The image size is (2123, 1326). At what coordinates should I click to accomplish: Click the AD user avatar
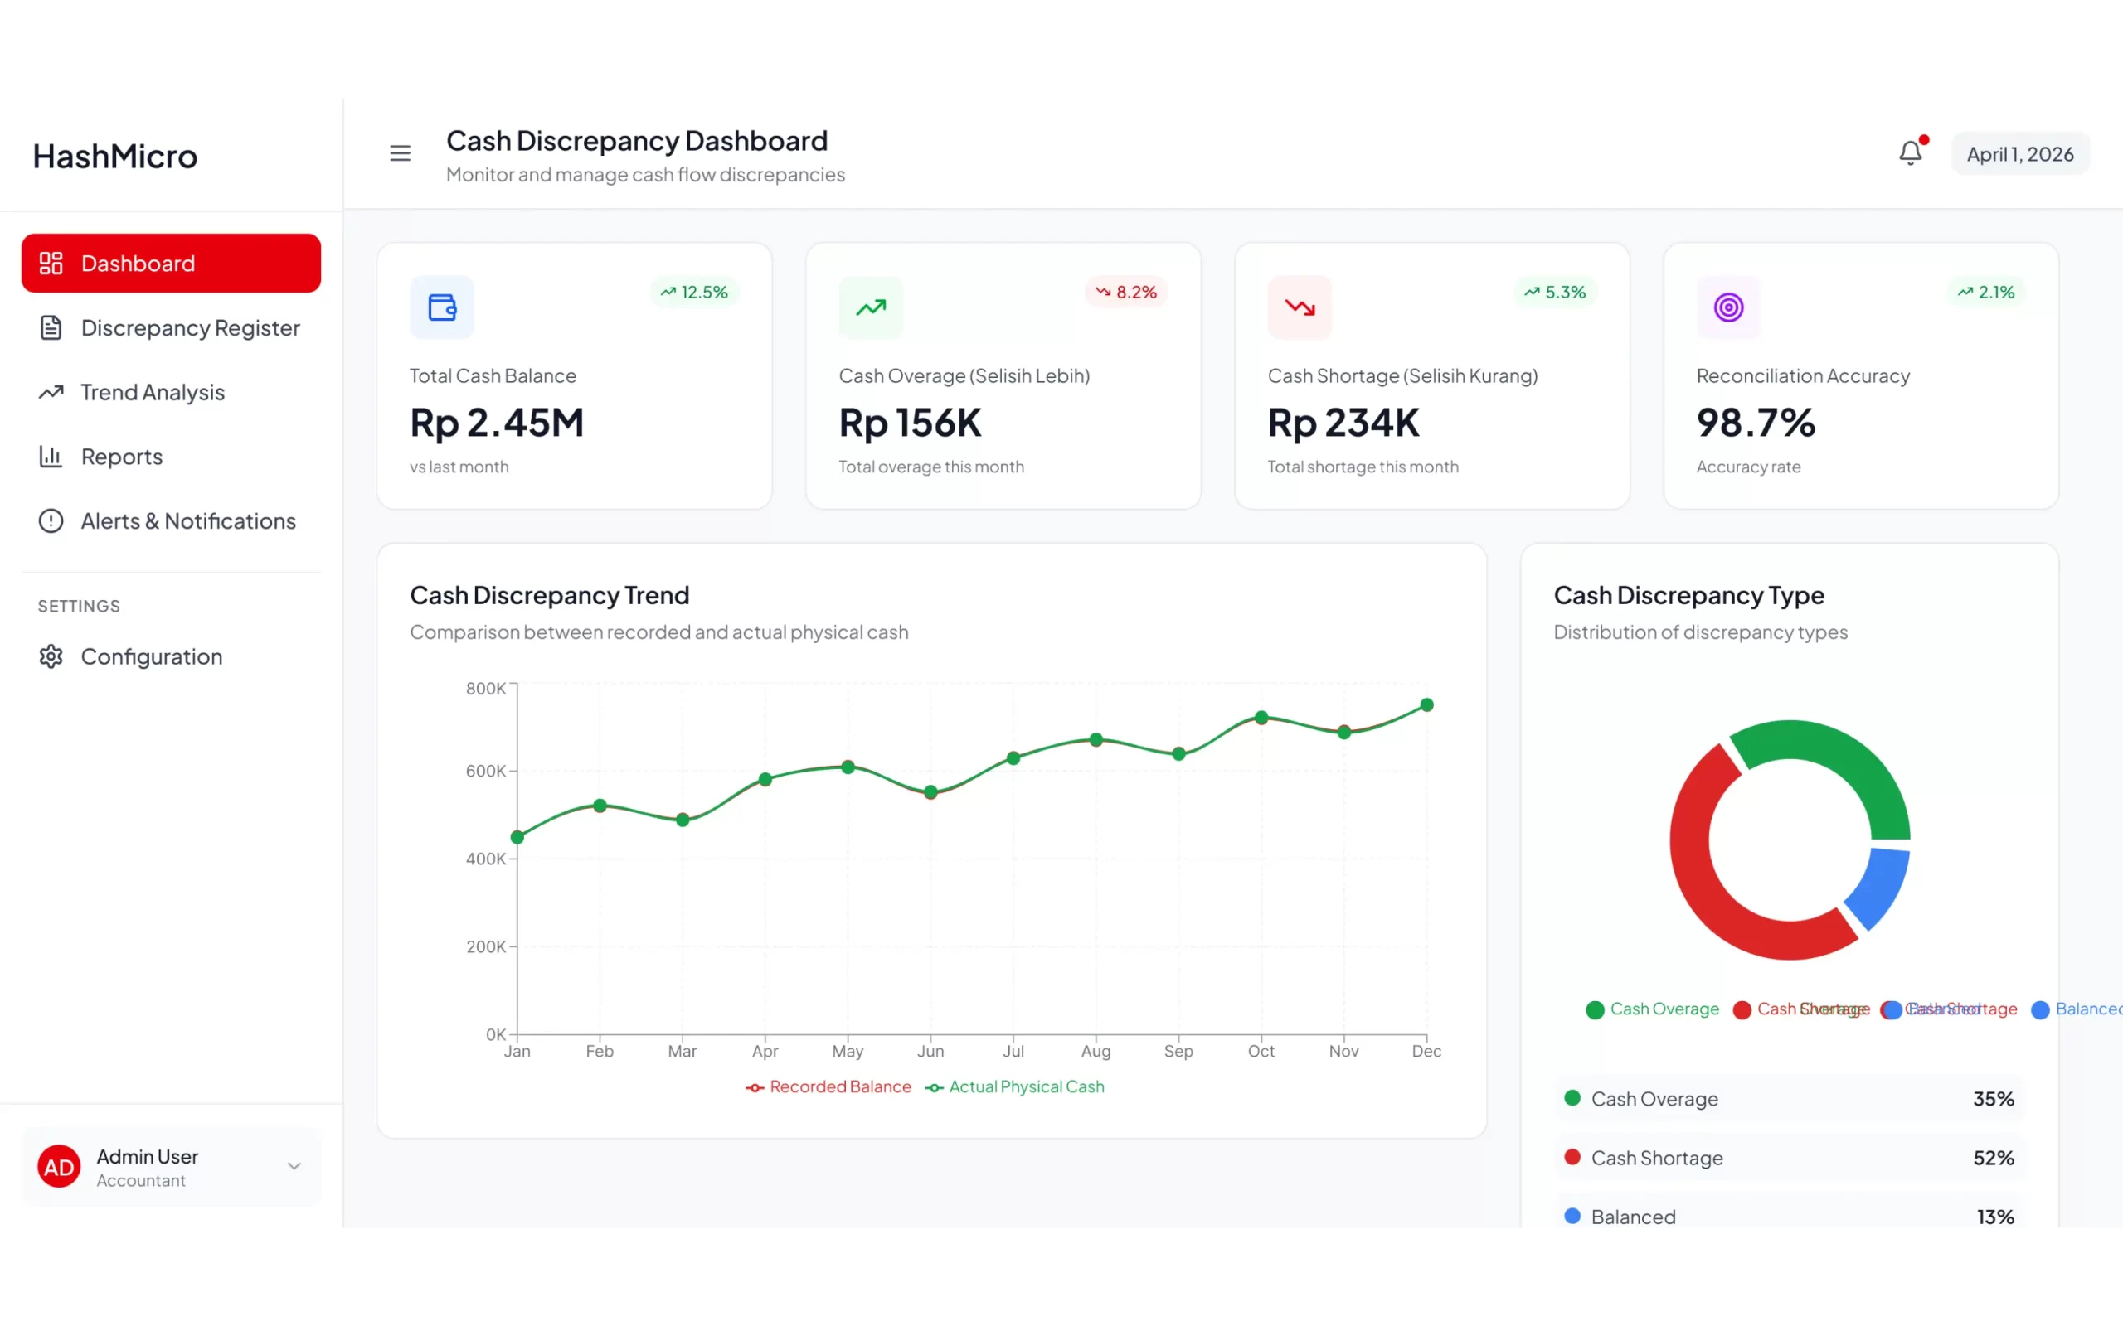coord(59,1166)
